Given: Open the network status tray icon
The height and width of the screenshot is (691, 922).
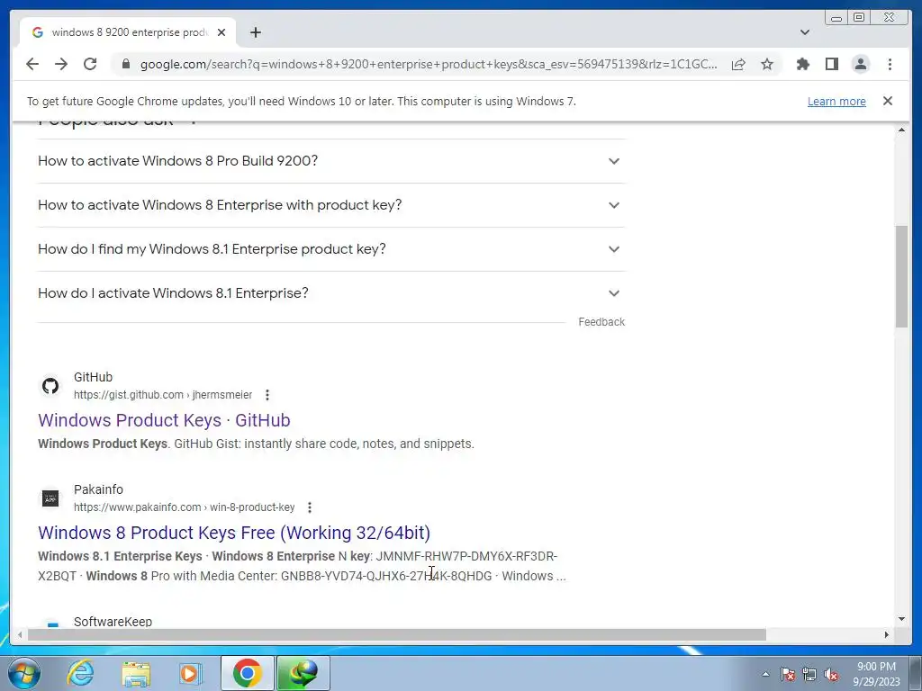Looking at the screenshot, I should click(x=809, y=674).
